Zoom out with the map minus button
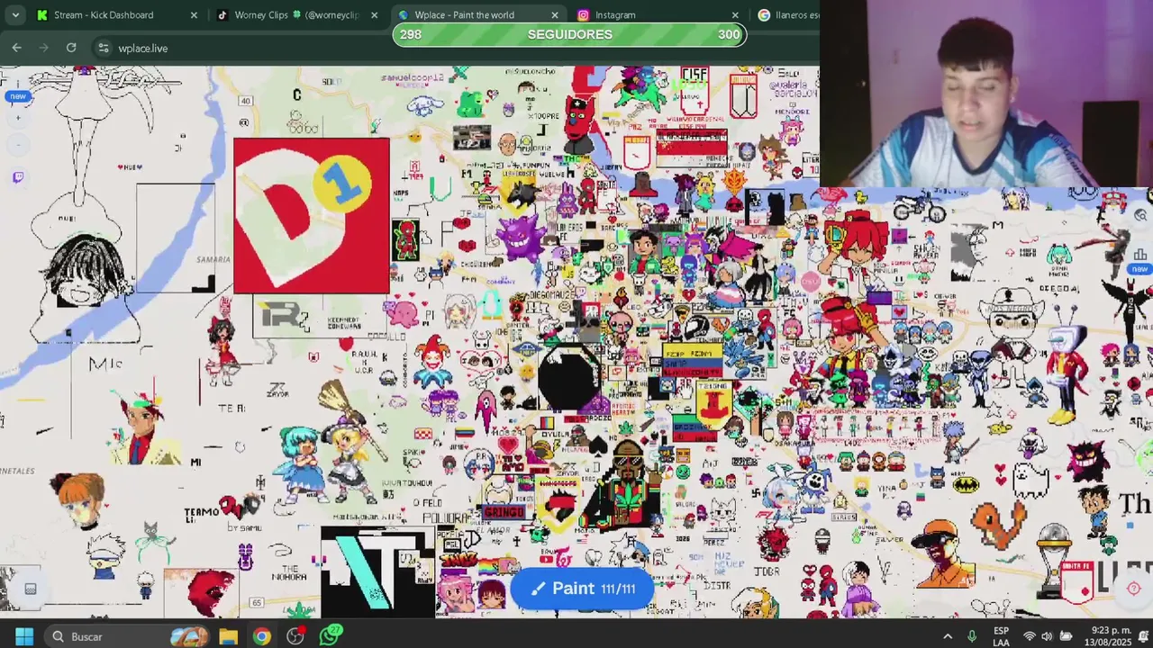The width and height of the screenshot is (1153, 648). [x=18, y=144]
